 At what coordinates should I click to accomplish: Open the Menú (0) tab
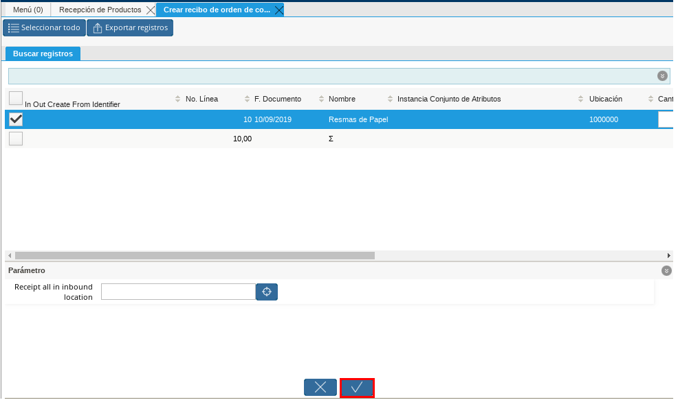pos(28,10)
